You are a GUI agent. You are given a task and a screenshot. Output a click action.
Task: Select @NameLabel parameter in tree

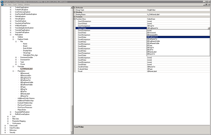click(x=25, y=94)
